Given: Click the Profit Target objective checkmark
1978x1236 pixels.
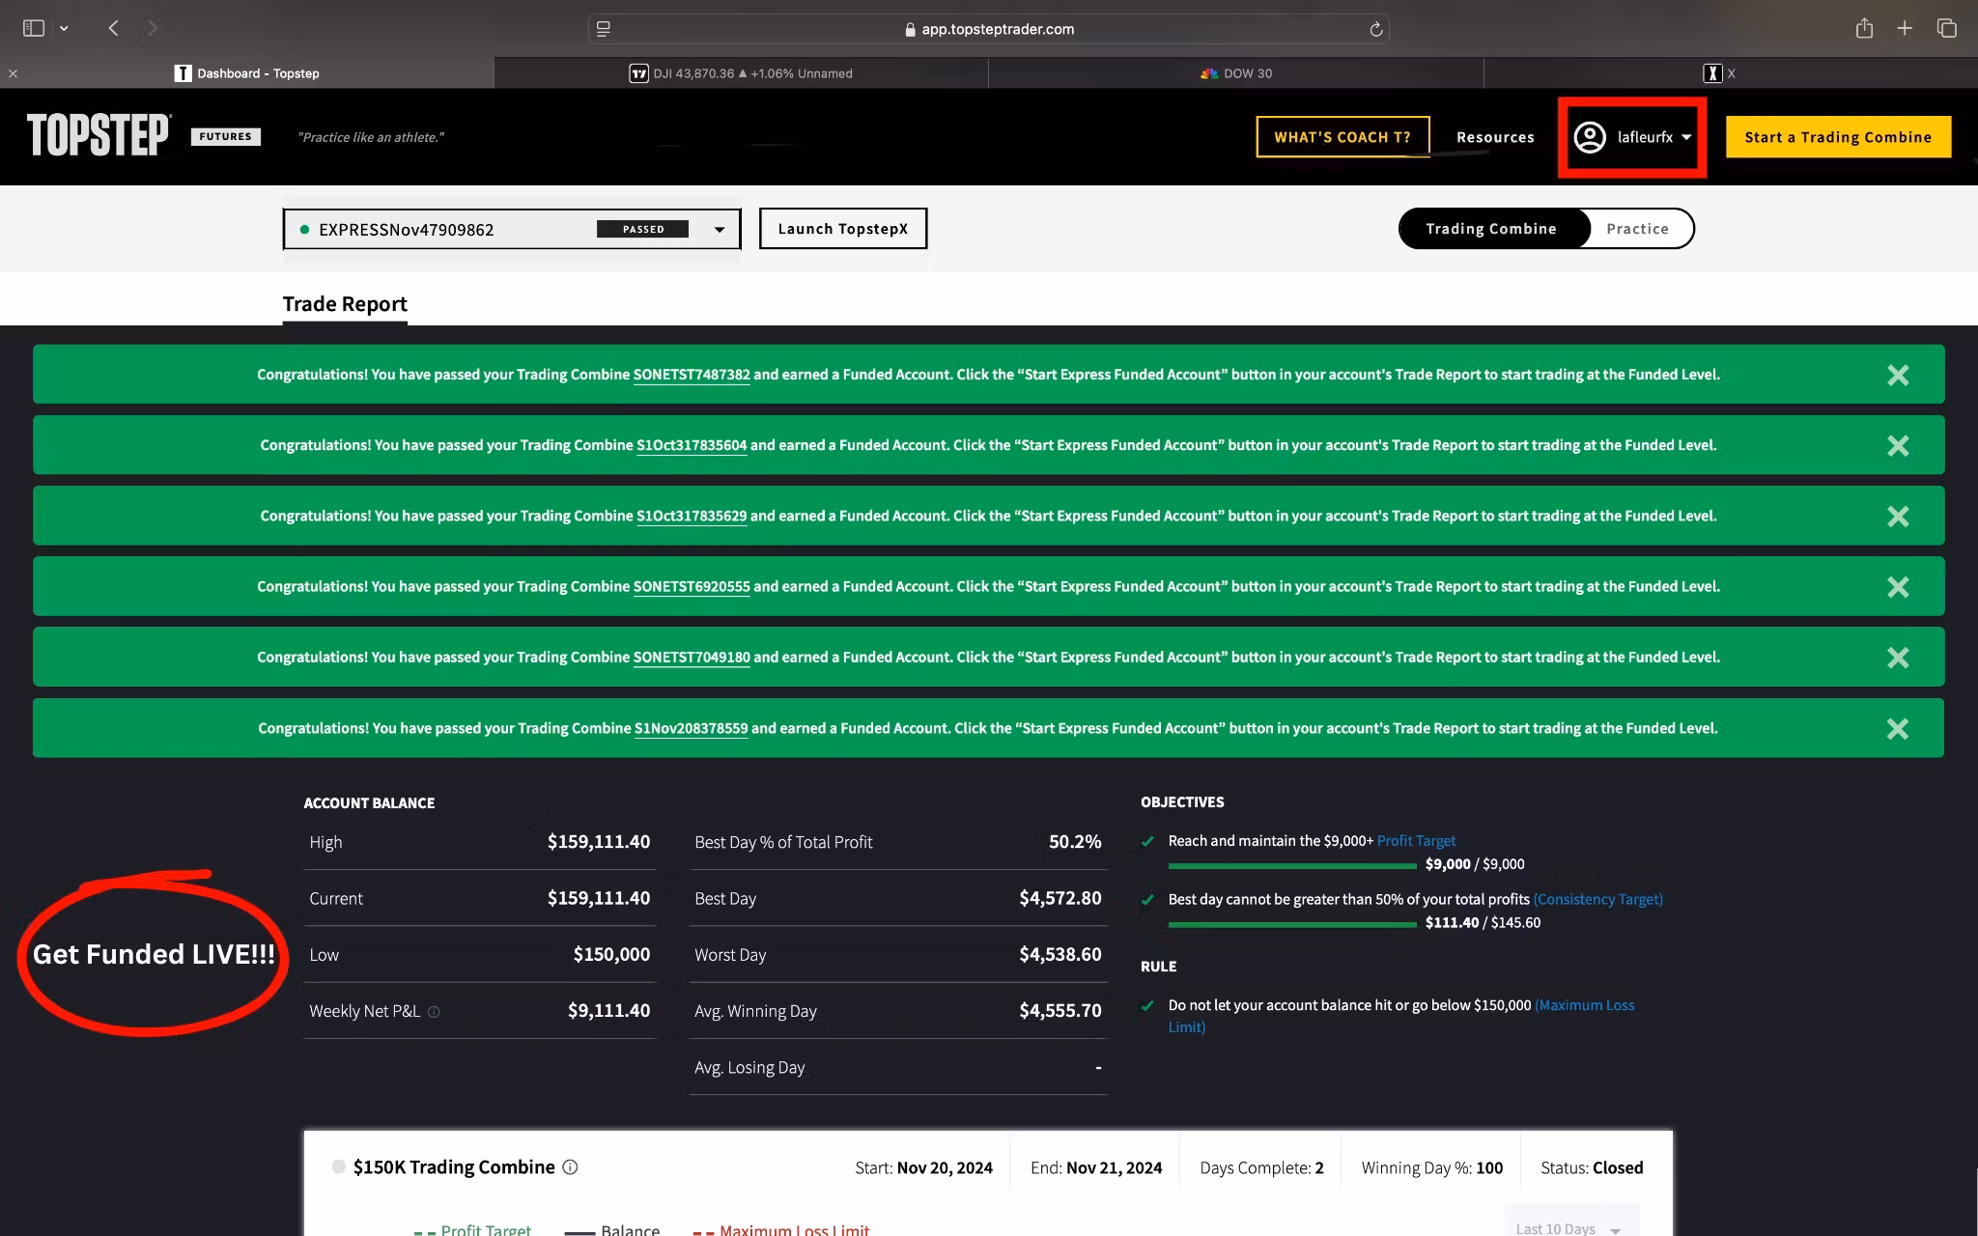Looking at the screenshot, I should click(1147, 841).
